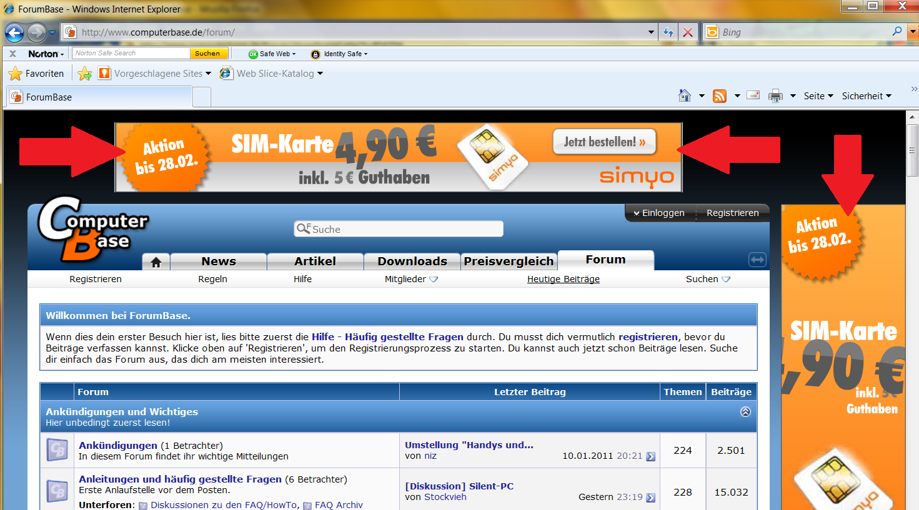Open Anleitungen und häufig gestellte Fragen forum
Image resolution: width=919 pixels, height=510 pixels.
[180, 479]
